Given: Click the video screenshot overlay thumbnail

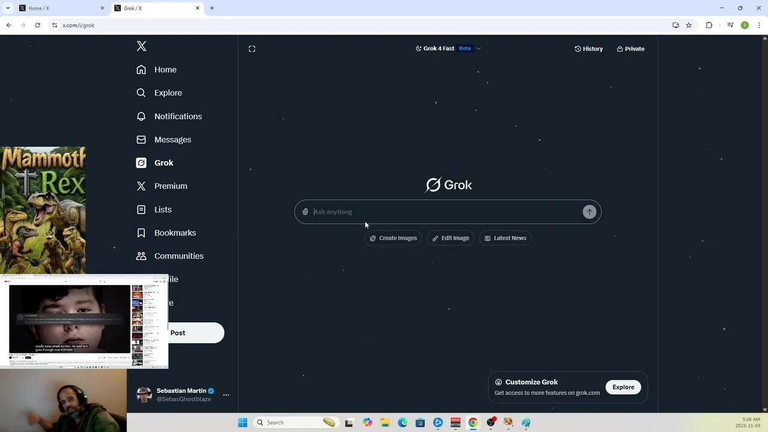Looking at the screenshot, I should tap(84, 321).
